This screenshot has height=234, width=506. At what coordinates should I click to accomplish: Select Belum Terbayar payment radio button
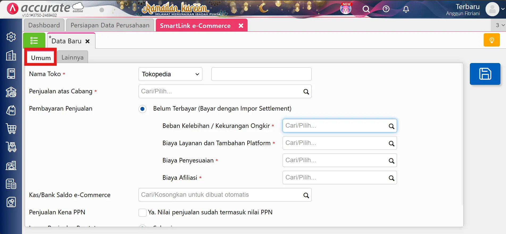point(143,109)
